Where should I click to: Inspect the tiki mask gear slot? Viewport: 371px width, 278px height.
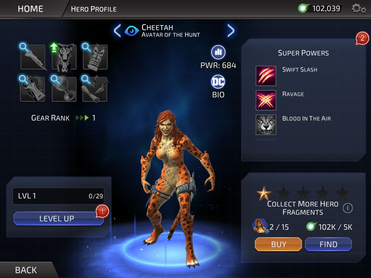(95, 57)
